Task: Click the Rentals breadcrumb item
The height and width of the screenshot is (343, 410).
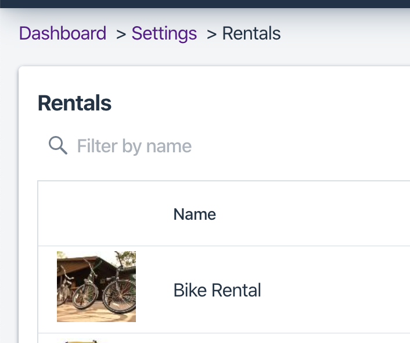Action: 251,34
